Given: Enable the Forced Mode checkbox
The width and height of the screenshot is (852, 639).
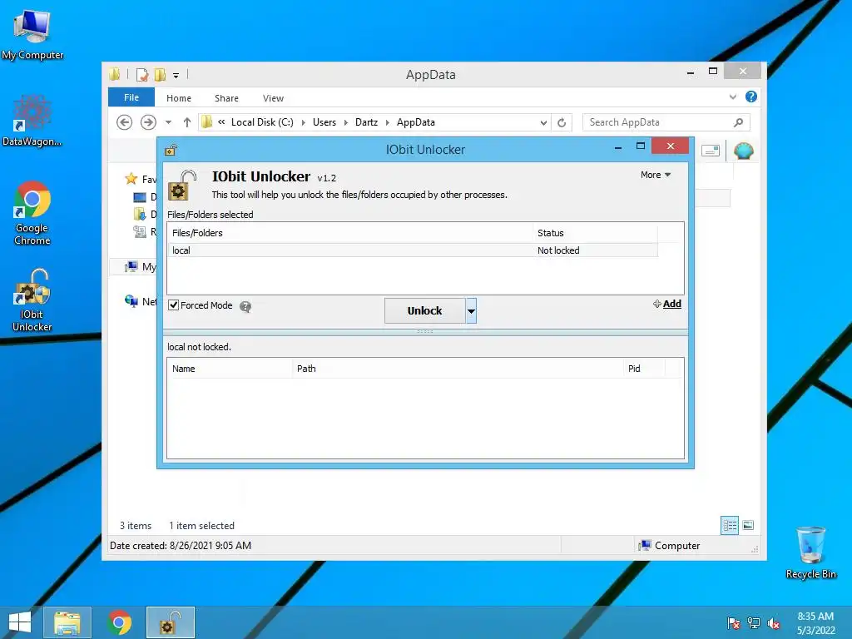Looking at the screenshot, I should [173, 305].
